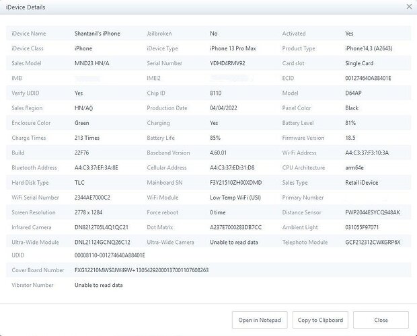Screen dimensions: 417x336
Task: Select UDID value 00008110-001274640A88401E
Action: (x=110, y=255)
